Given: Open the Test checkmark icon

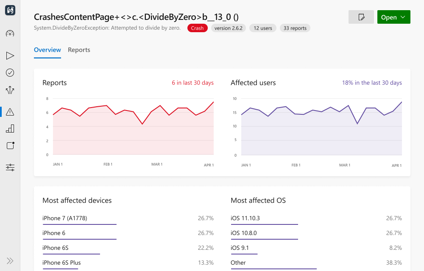Looking at the screenshot, I should pos(10,73).
